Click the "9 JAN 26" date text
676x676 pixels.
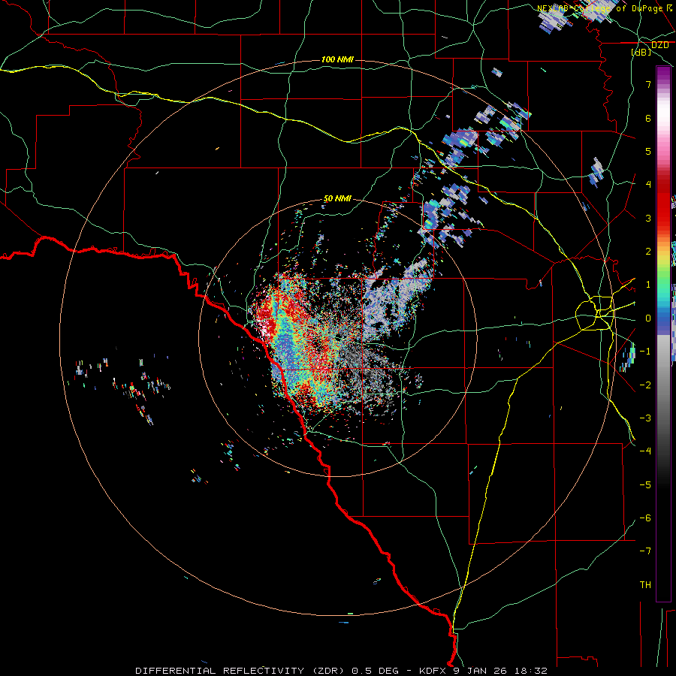(x=481, y=671)
